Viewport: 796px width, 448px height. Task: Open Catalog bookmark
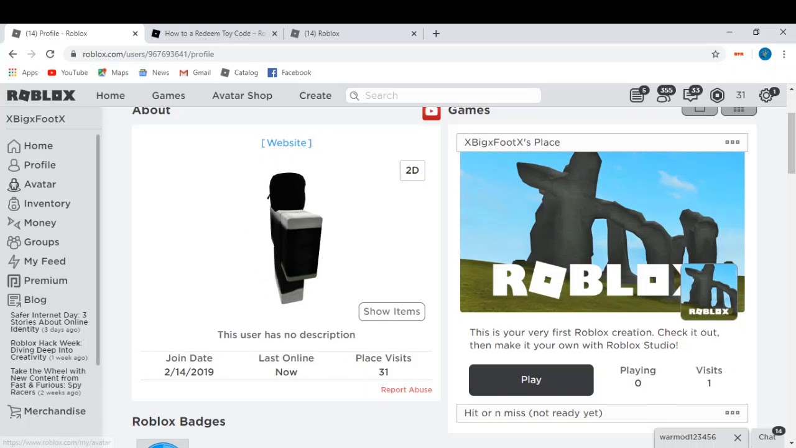tap(239, 73)
